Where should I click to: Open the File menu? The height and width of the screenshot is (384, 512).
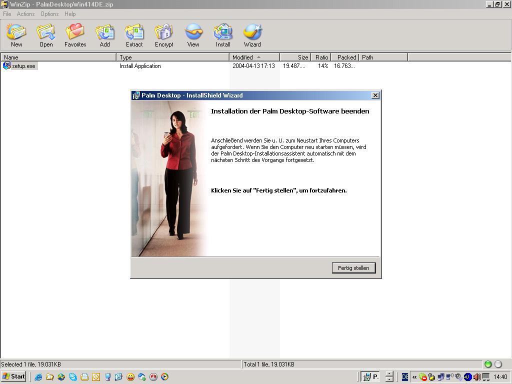pos(7,13)
